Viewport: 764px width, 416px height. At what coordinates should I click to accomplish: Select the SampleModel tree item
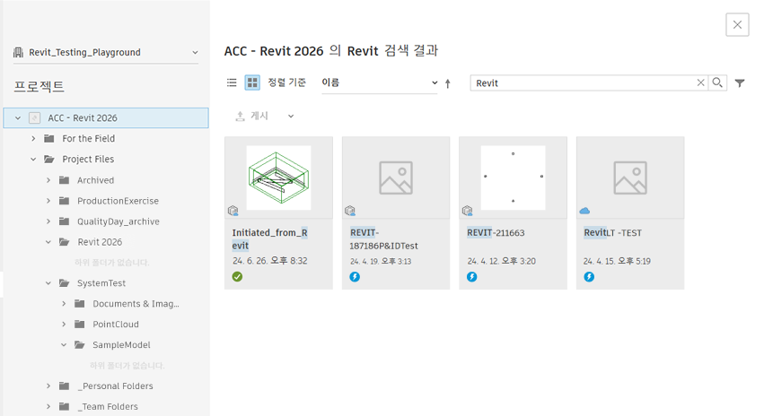click(121, 345)
